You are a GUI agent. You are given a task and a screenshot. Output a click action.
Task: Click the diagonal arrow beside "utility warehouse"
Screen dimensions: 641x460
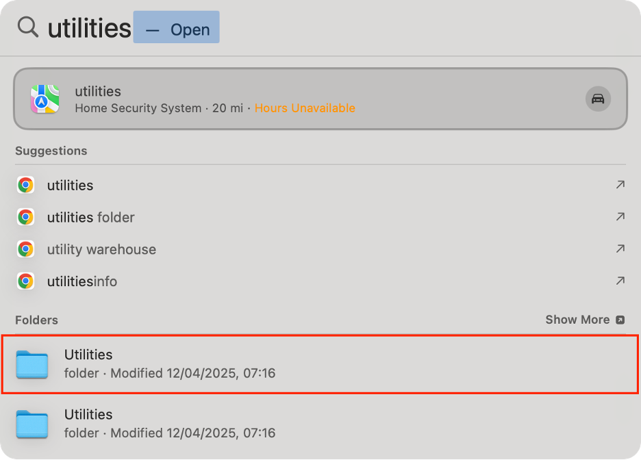pyautogui.click(x=620, y=248)
